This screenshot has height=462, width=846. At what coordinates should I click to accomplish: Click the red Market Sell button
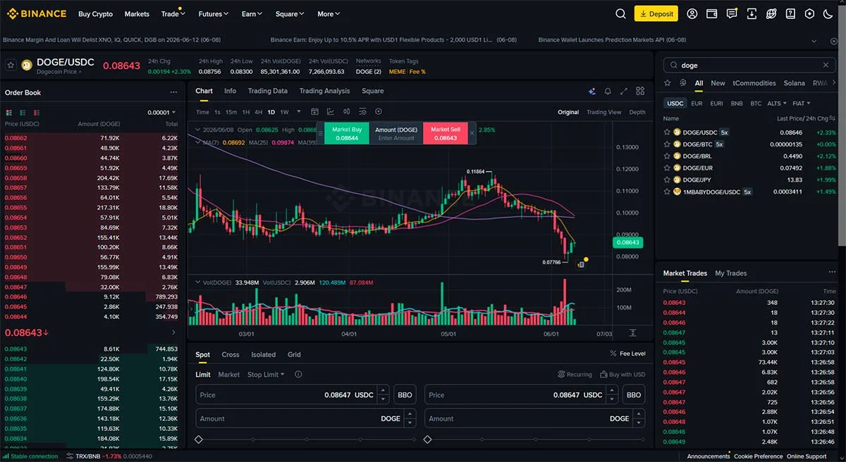(446, 134)
